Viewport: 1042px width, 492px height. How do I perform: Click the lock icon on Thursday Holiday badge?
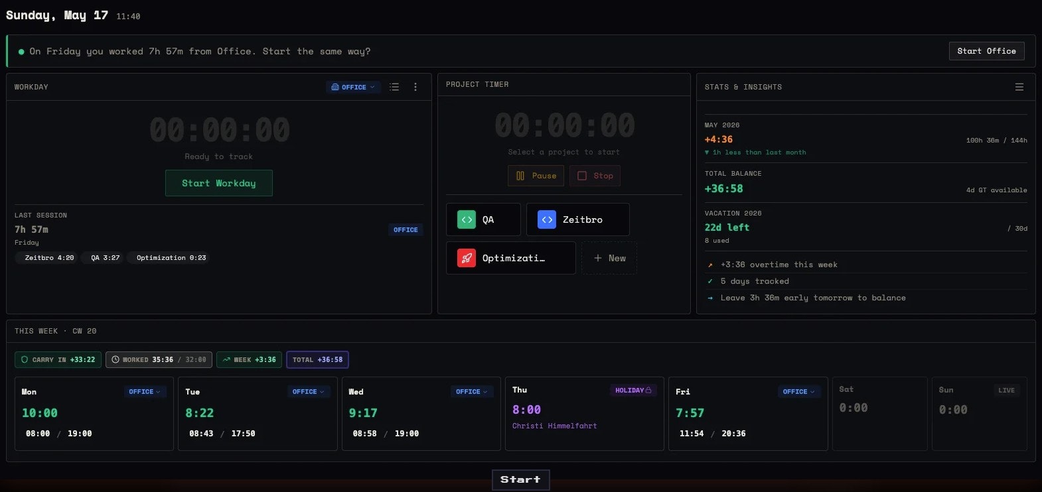coord(648,391)
